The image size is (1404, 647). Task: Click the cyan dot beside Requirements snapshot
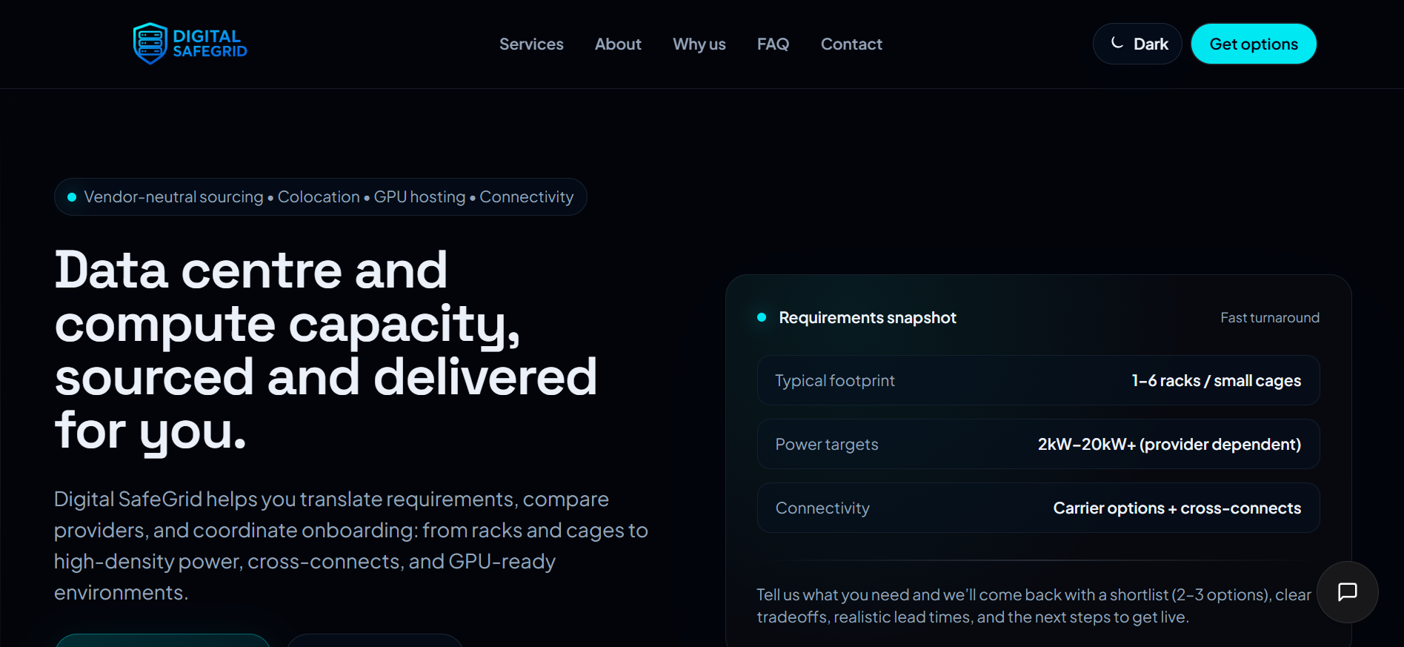[762, 318]
